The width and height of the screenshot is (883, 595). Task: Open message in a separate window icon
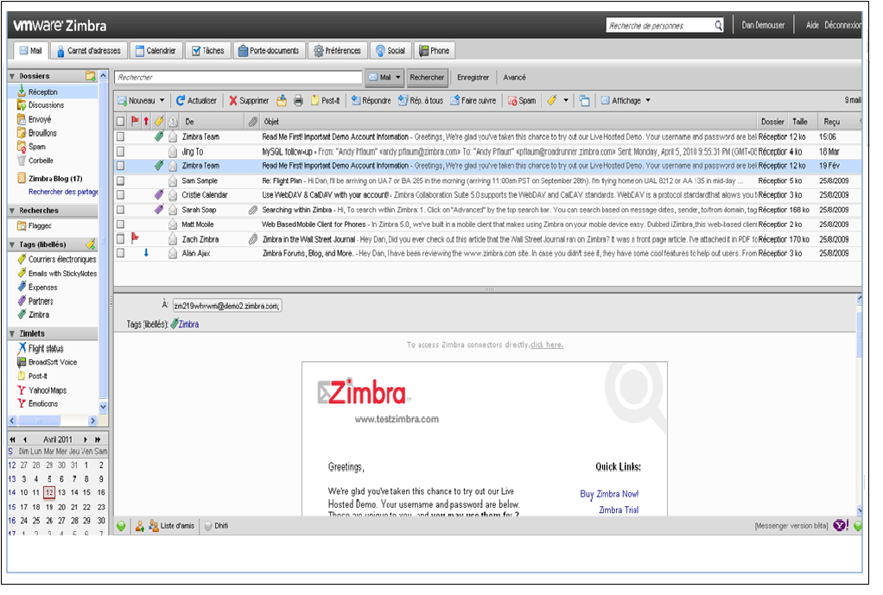[x=585, y=101]
